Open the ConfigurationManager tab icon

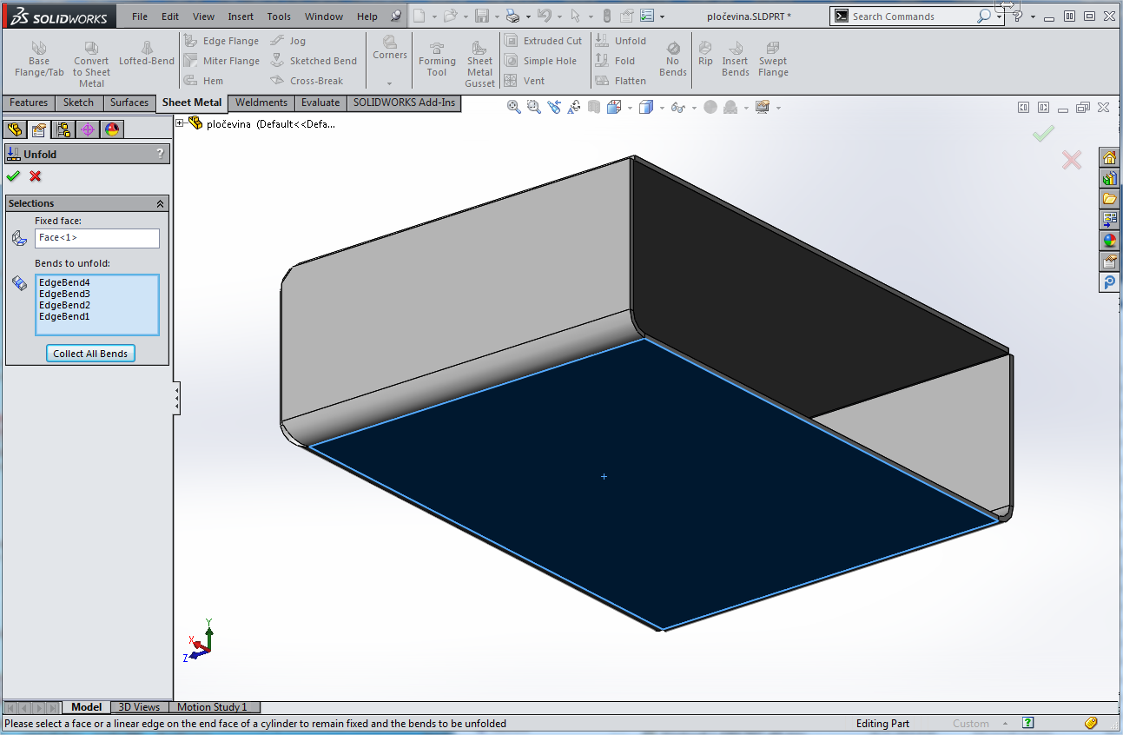click(x=63, y=129)
